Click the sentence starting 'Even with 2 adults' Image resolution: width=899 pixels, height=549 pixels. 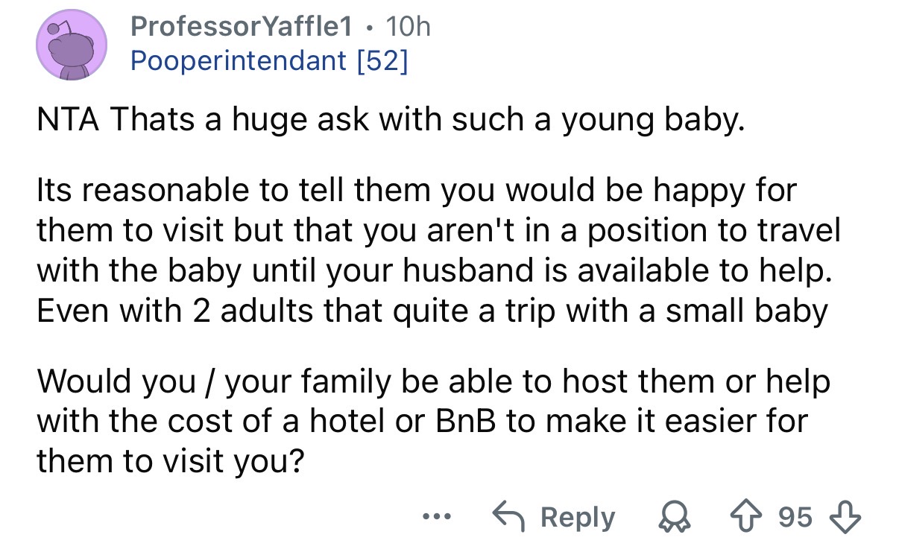(x=432, y=311)
